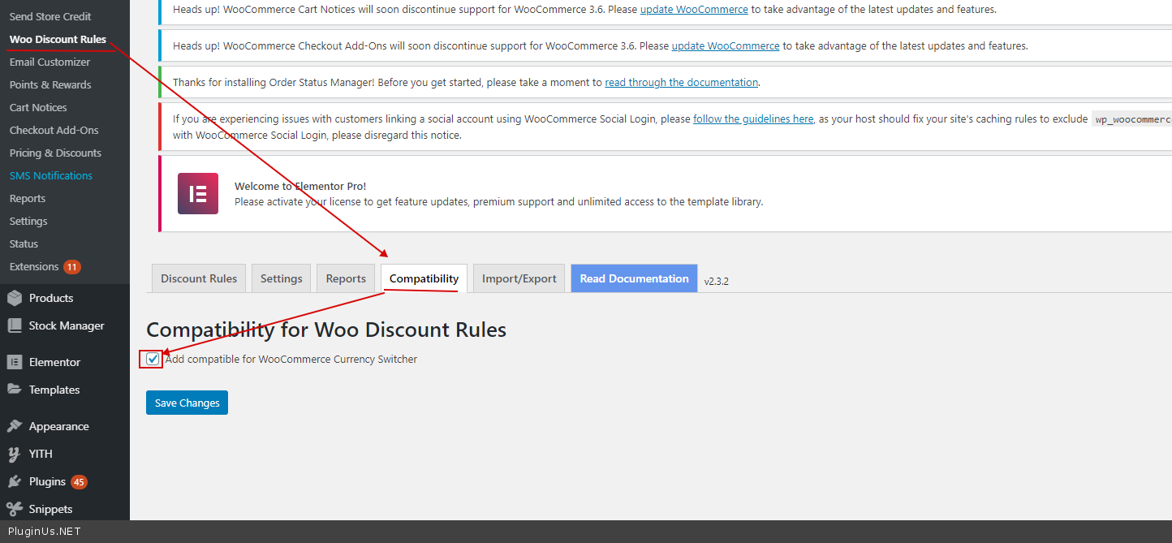Click the Templates folder icon

point(15,390)
